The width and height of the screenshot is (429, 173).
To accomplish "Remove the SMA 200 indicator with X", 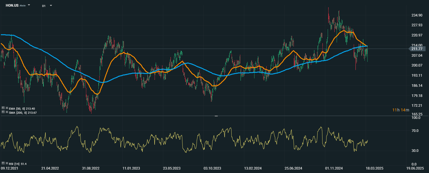I will (x=7, y=112).
